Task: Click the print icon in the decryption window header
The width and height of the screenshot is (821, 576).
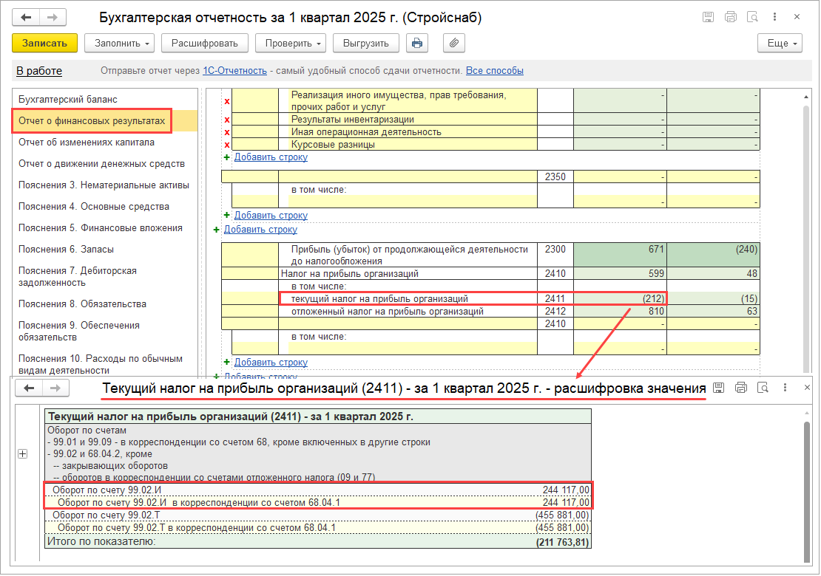Action: tap(740, 388)
